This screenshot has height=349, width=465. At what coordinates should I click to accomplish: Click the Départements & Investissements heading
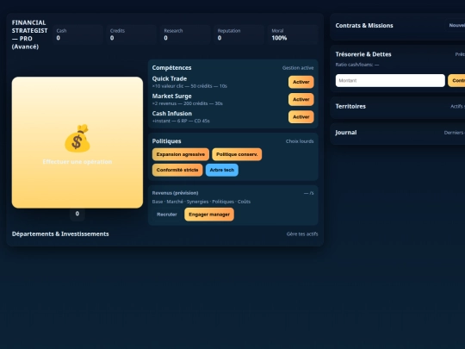pyautogui.click(x=60, y=234)
